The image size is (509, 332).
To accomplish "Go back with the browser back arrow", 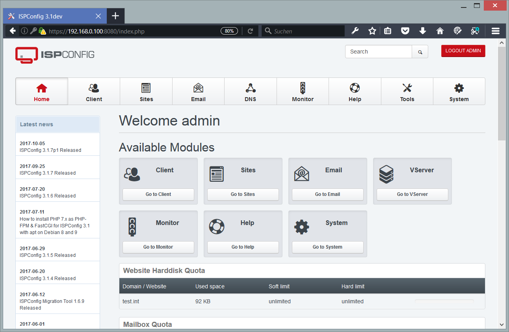I will click(13, 31).
